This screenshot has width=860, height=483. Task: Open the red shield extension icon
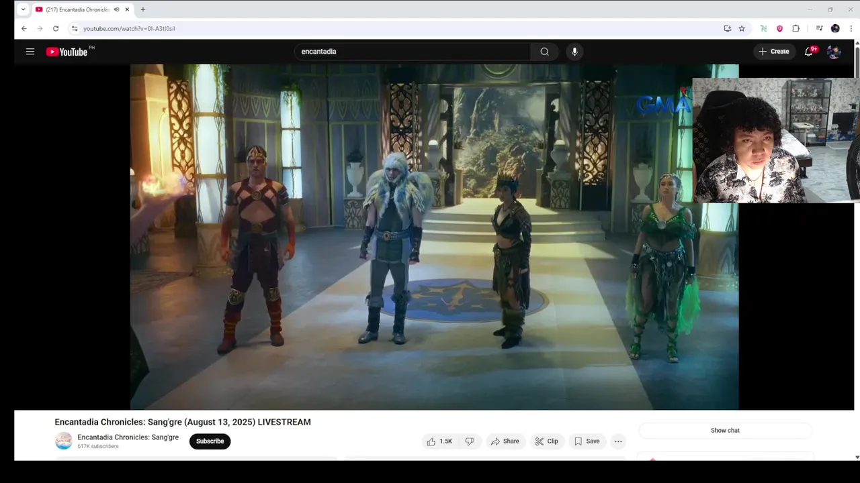tap(779, 29)
